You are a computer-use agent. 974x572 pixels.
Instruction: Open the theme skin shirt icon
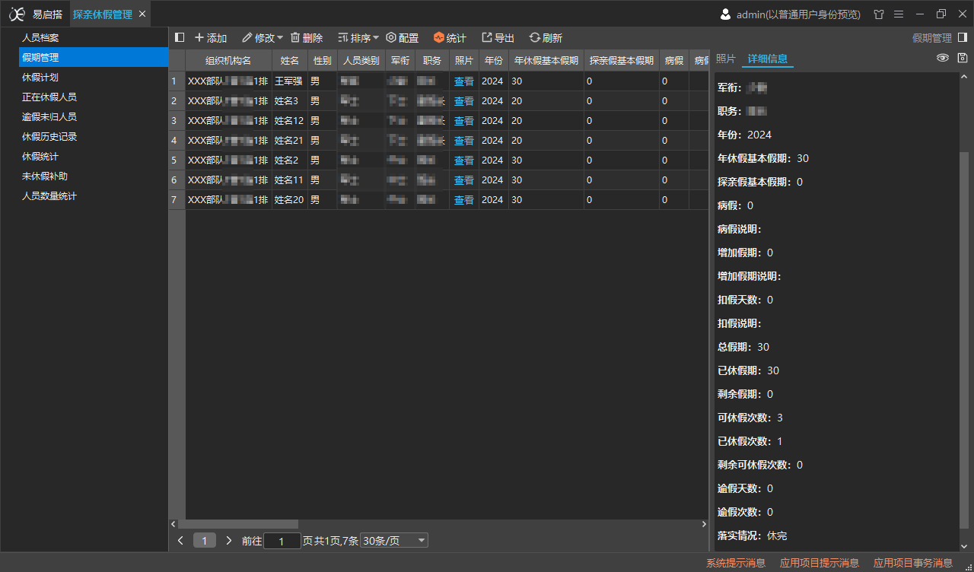pyautogui.click(x=879, y=14)
